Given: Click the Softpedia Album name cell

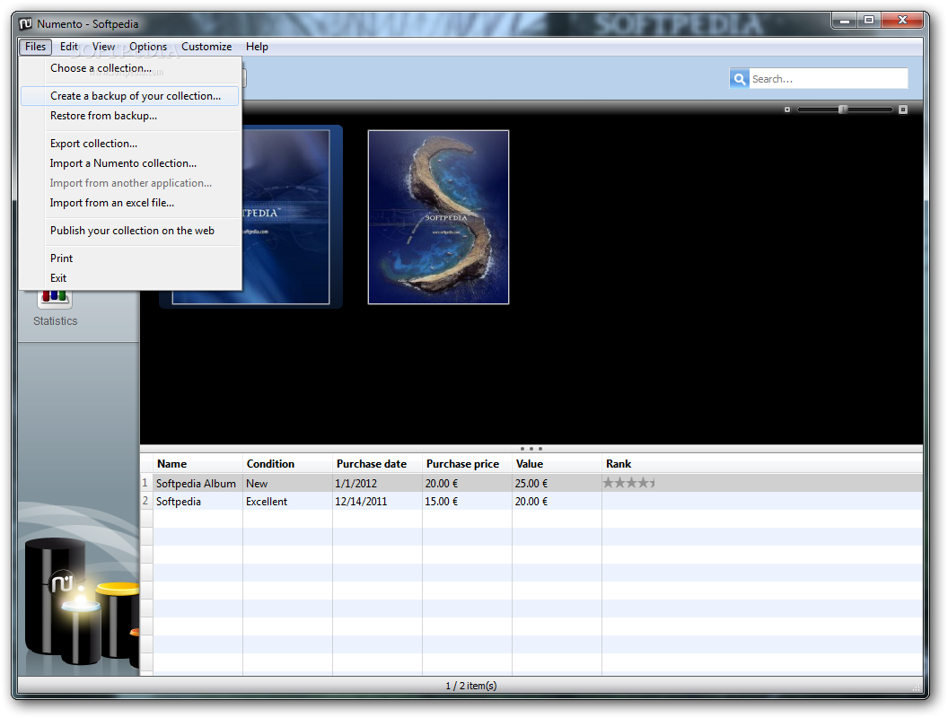Looking at the screenshot, I should click(196, 484).
